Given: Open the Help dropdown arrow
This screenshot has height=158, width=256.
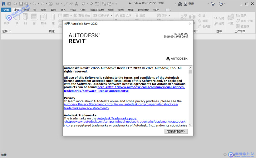Looking at the screenshot, I should pos(225,4).
